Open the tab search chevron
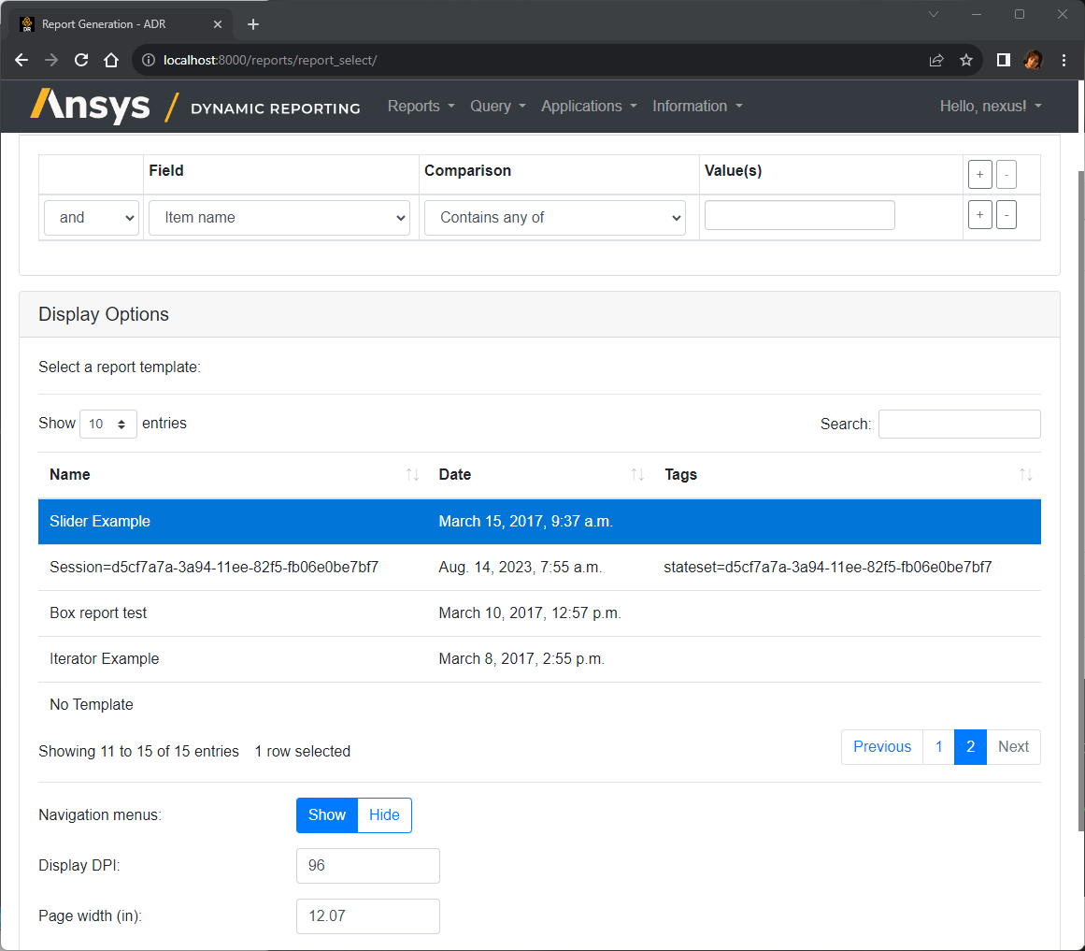The height and width of the screenshot is (951, 1085). click(934, 14)
